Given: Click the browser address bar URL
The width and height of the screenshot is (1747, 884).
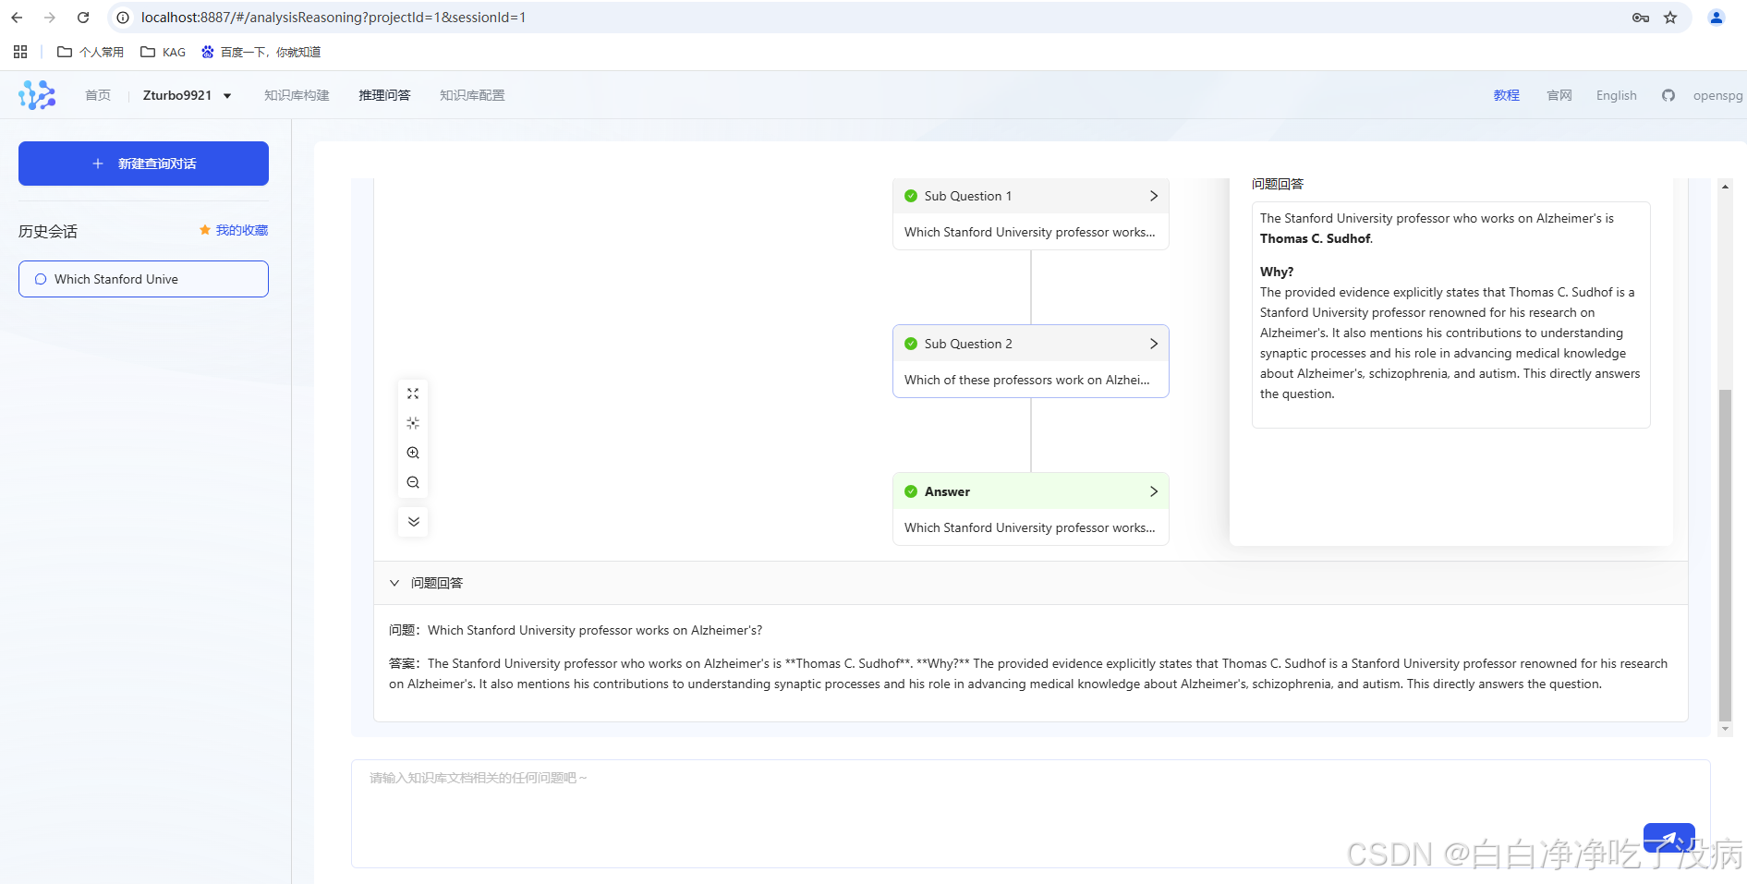Looking at the screenshot, I should tap(334, 18).
